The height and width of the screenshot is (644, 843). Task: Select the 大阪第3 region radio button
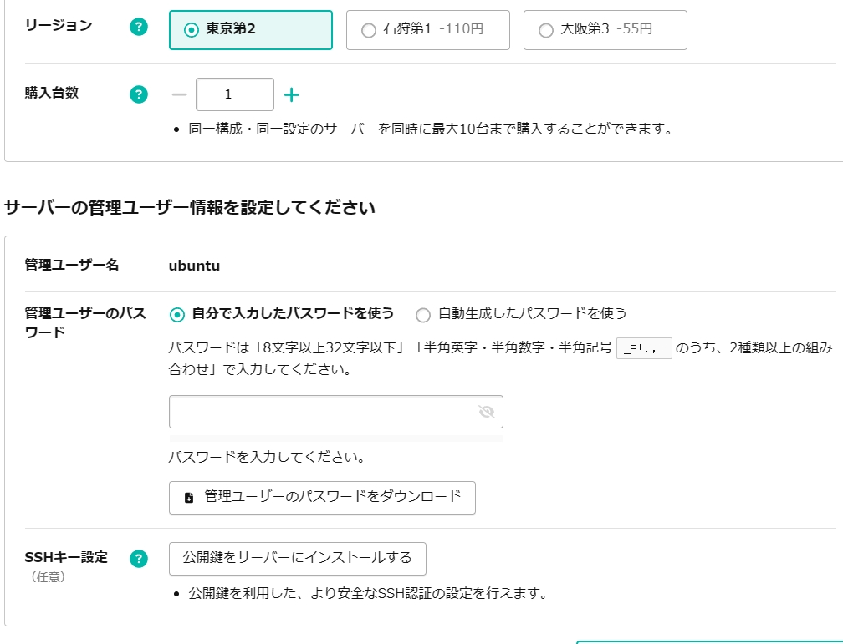(x=545, y=30)
